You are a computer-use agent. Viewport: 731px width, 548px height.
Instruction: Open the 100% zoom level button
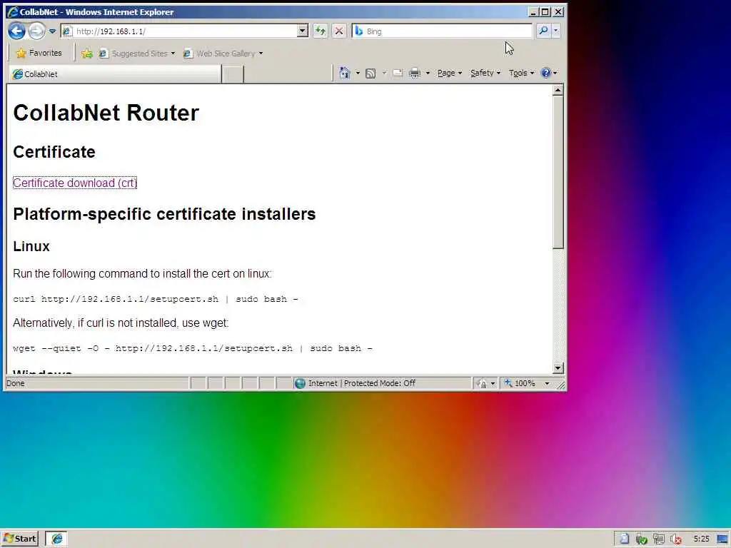pyautogui.click(x=520, y=383)
